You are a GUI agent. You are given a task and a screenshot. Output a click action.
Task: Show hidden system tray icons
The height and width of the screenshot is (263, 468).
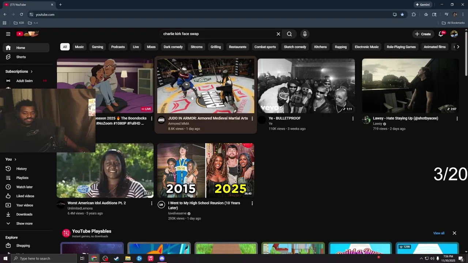coord(421,259)
